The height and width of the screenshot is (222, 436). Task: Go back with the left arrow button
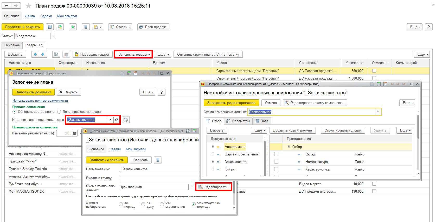pos(7,5)
